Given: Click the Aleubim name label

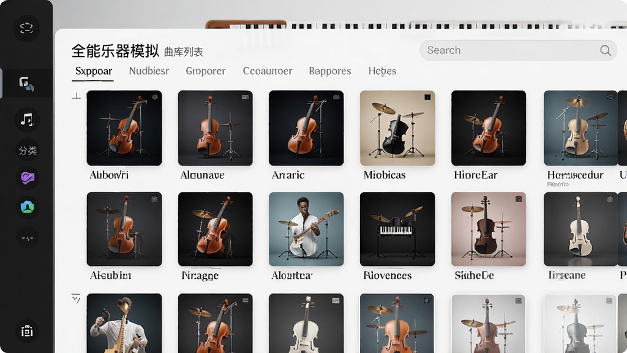Looking at the screenshot, I should pos(110,275).
